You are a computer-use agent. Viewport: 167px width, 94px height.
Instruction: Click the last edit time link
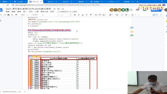(67, 11)
